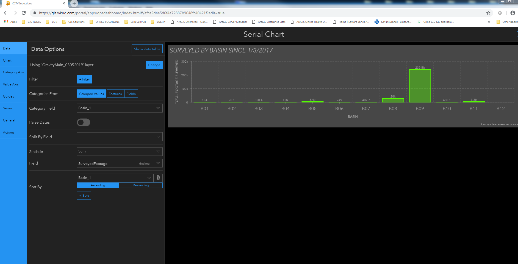
Task: Click the 239.5k value label
Action: 420,67
